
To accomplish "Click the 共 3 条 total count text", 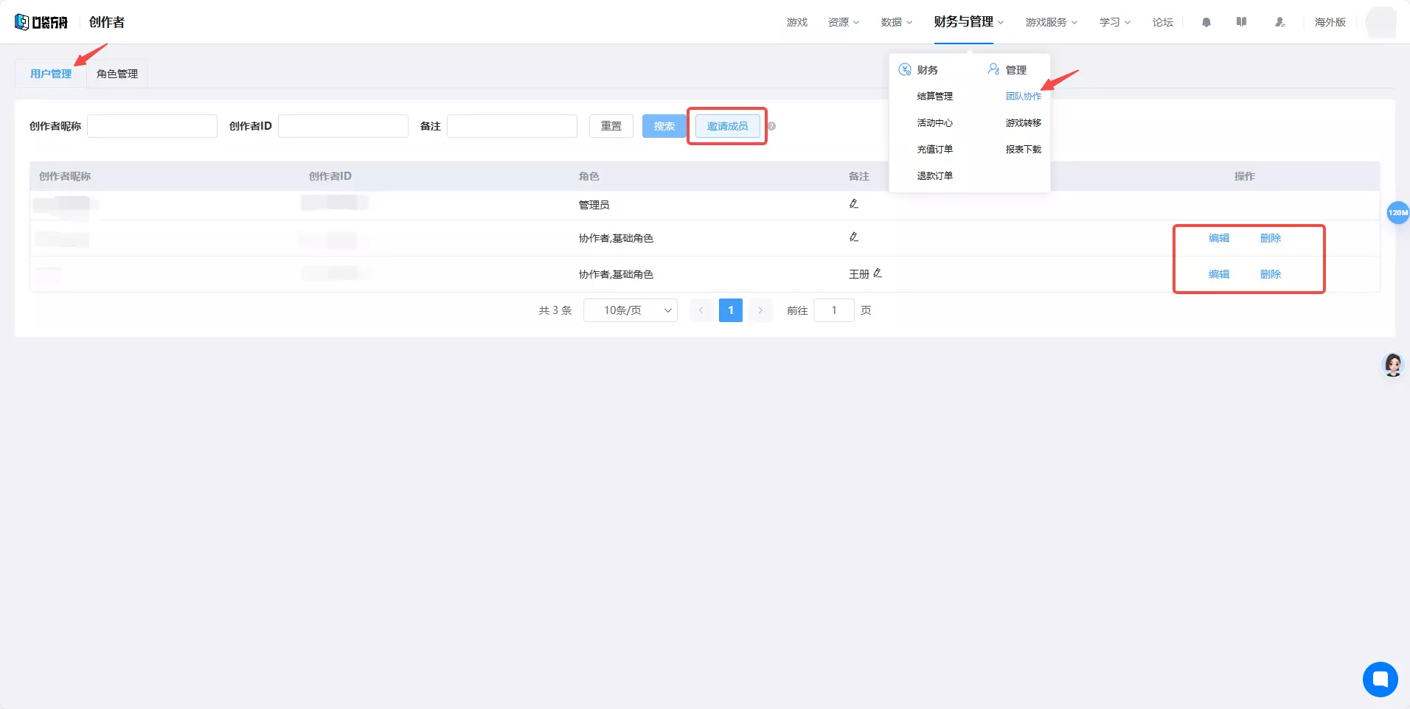I will pyautogui.click(x=555, y=310).
